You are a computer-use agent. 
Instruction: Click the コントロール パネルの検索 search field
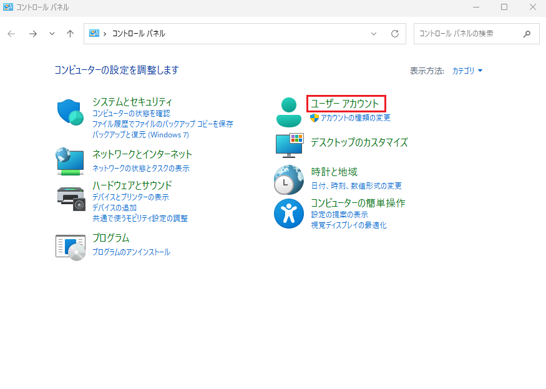point(468,34)
